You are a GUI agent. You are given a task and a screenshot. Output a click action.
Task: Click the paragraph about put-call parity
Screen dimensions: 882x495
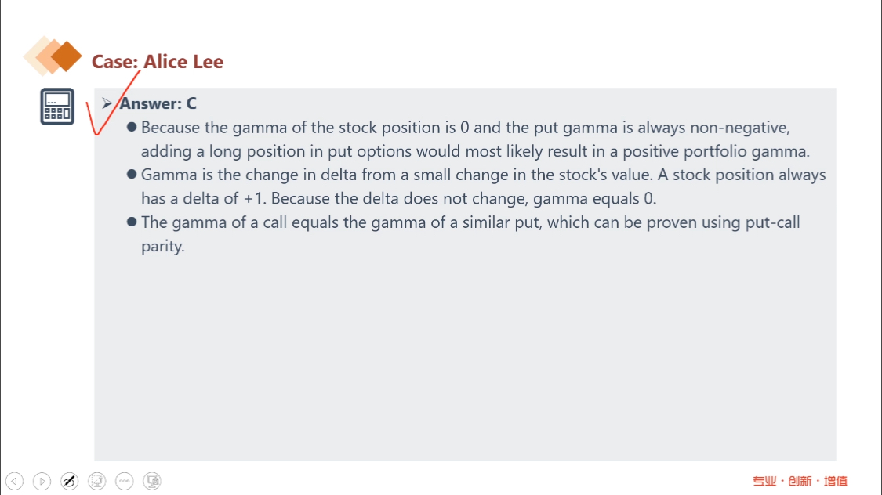(x=470, y=233)
